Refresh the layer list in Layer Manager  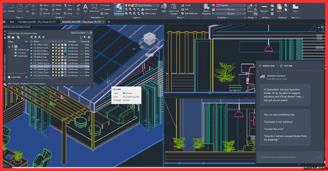point(81,37)
